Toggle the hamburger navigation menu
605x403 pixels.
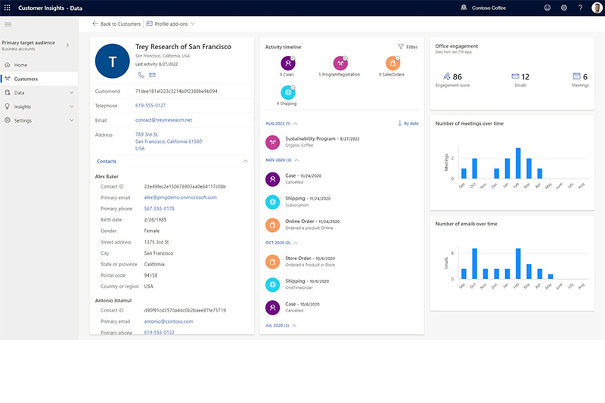8,24
